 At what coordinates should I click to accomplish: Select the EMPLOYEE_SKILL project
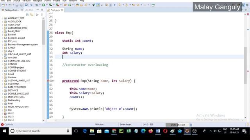16,97
